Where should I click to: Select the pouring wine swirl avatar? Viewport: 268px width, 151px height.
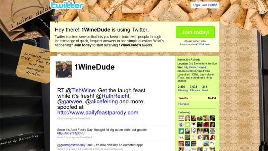pyautogui.click(x=194, y=131)
